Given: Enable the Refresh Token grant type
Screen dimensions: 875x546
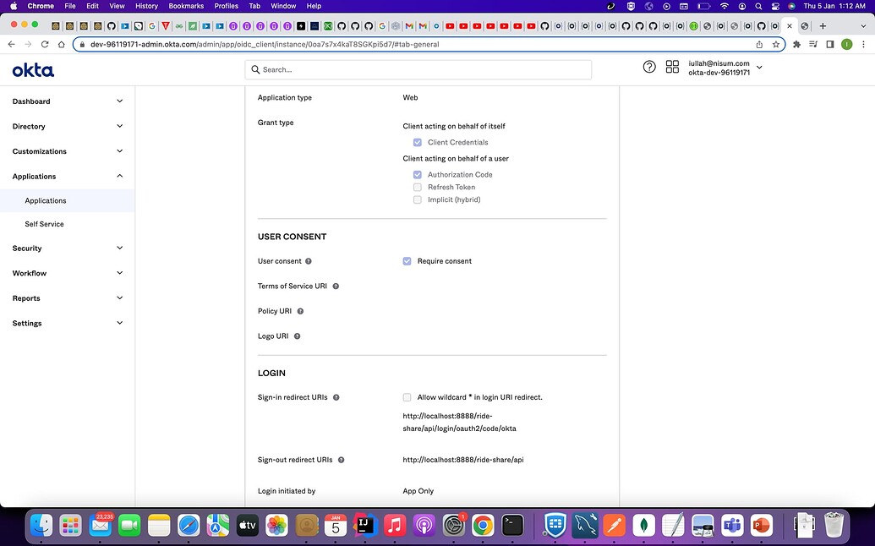Looking at the screenshot, I should [418, 187].
